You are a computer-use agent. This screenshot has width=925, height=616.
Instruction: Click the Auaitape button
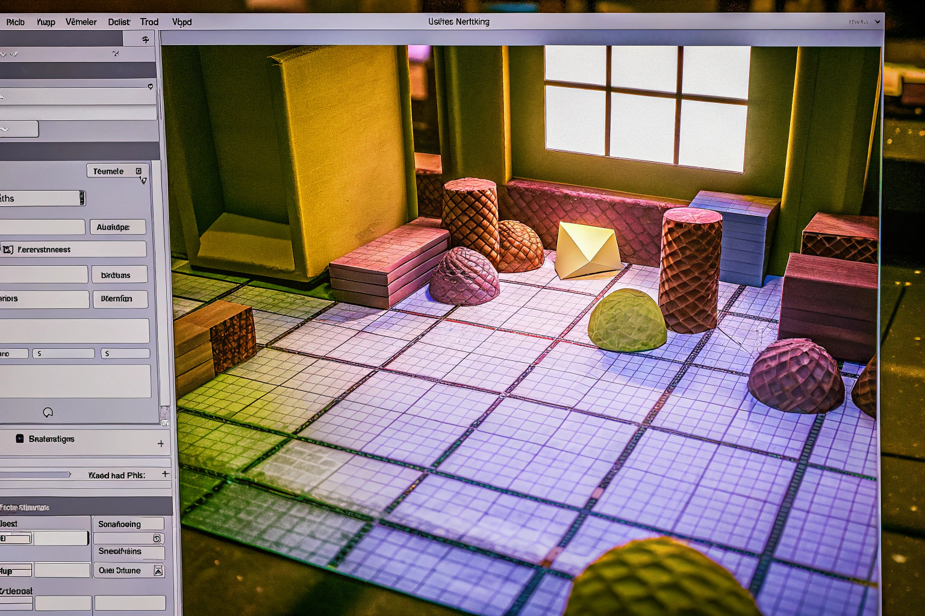pyautogui.click(x=118, y=227)
